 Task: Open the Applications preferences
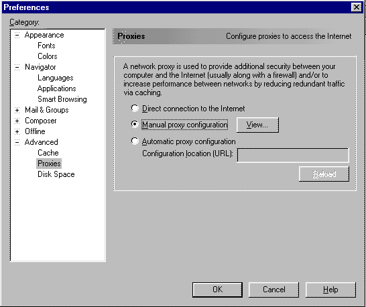[56, 88]
